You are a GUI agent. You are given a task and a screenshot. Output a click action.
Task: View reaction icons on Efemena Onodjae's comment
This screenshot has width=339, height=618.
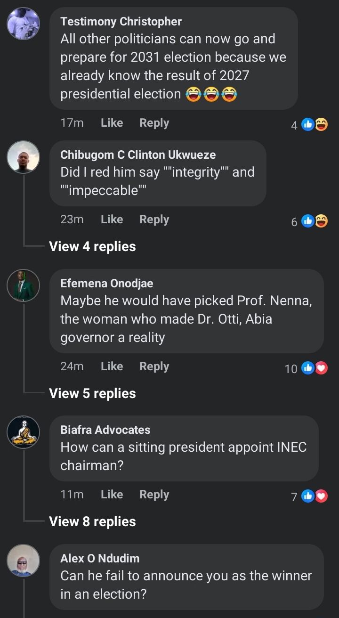(315, 368)
